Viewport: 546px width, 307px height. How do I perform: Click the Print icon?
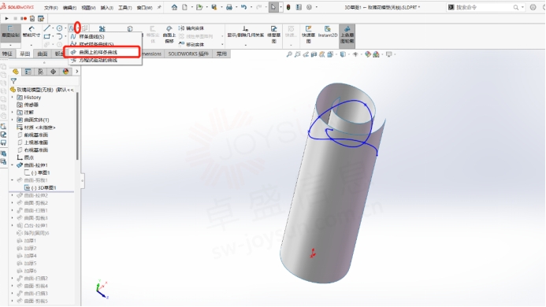pos(229,7)
